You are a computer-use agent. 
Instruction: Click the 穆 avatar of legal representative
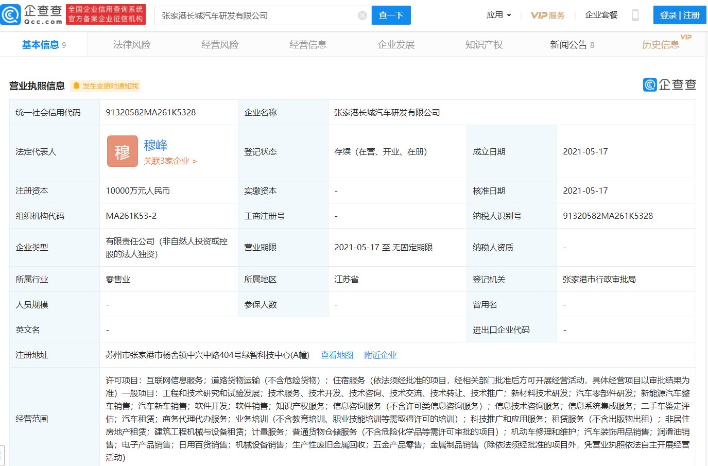click(x=123, y=151)
